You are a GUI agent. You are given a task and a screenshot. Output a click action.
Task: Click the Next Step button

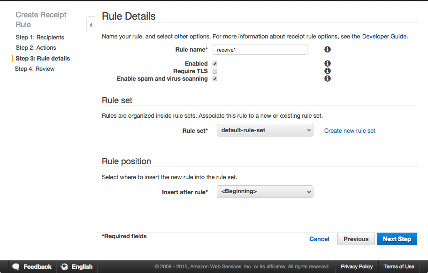pos(397,239)
